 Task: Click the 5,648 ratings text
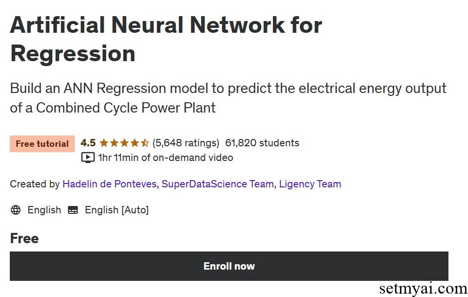(x=186, y=143)
